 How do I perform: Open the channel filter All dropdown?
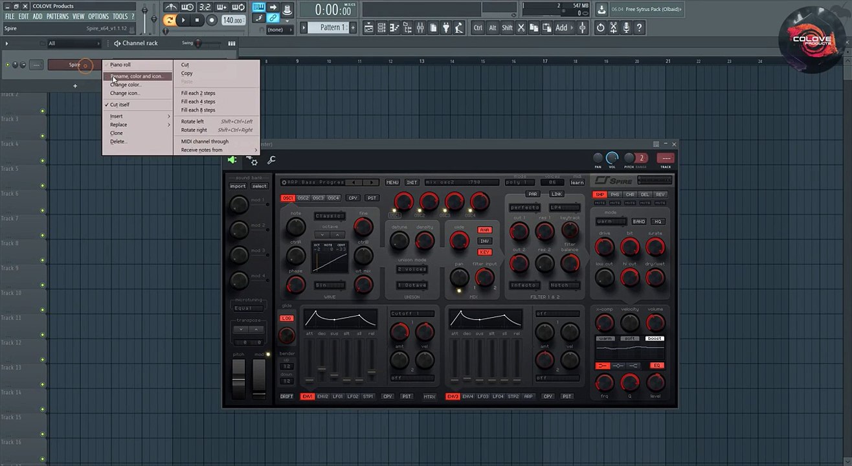74,43
